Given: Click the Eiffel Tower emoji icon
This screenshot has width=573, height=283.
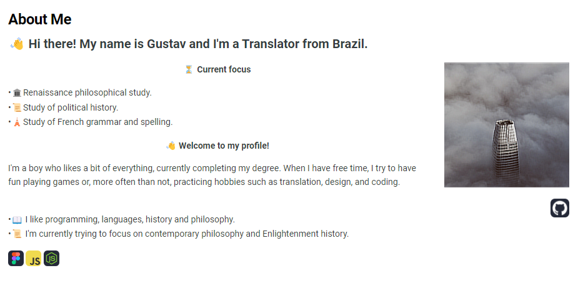Looking at the screenshot, I should pos(17,122).
